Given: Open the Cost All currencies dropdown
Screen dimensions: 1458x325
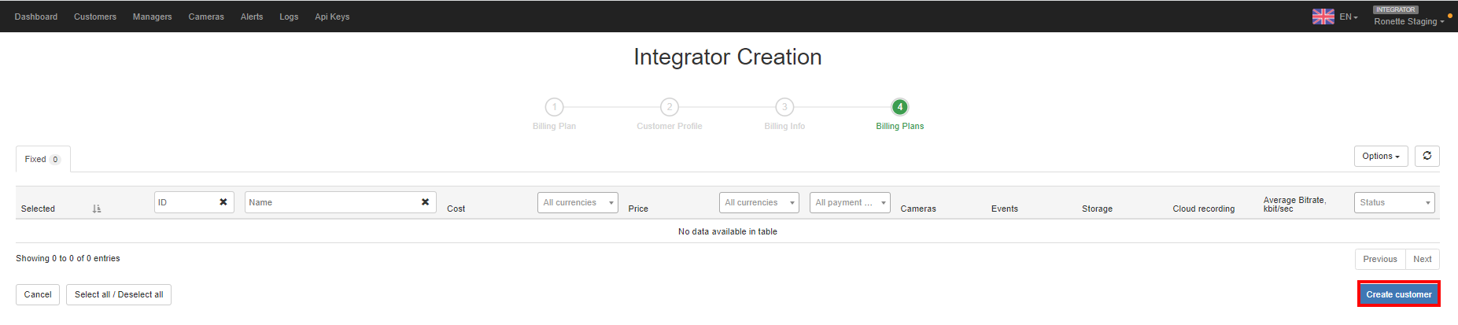Looking at the screenshot, I should (x=578, y=202).
